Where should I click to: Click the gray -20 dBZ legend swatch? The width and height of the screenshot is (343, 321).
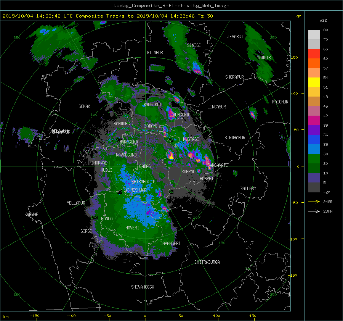314,187
